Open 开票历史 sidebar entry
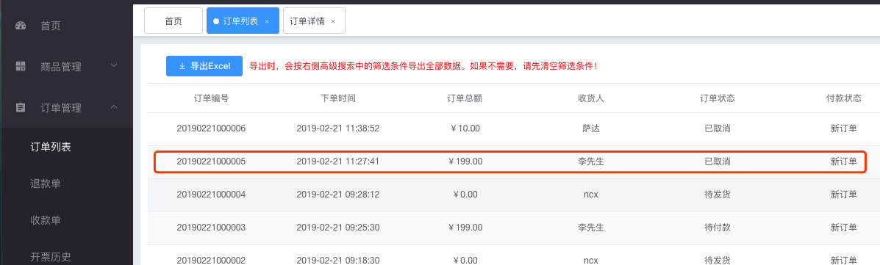 coord(51,257)
